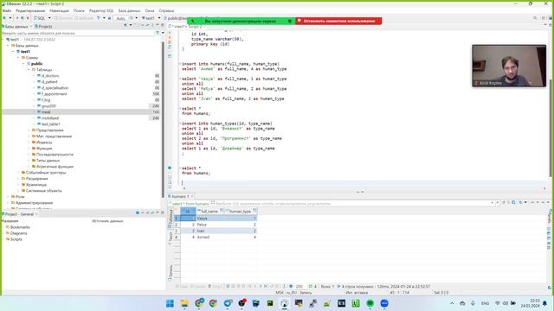Open the Редактор SQL menu
The width and height of the screenshot is (554, 311).
(x=101, y=11)
